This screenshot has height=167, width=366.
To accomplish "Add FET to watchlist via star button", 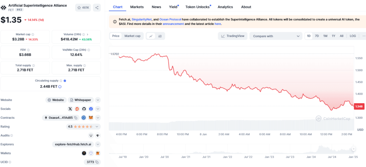I will pos(83,8).
